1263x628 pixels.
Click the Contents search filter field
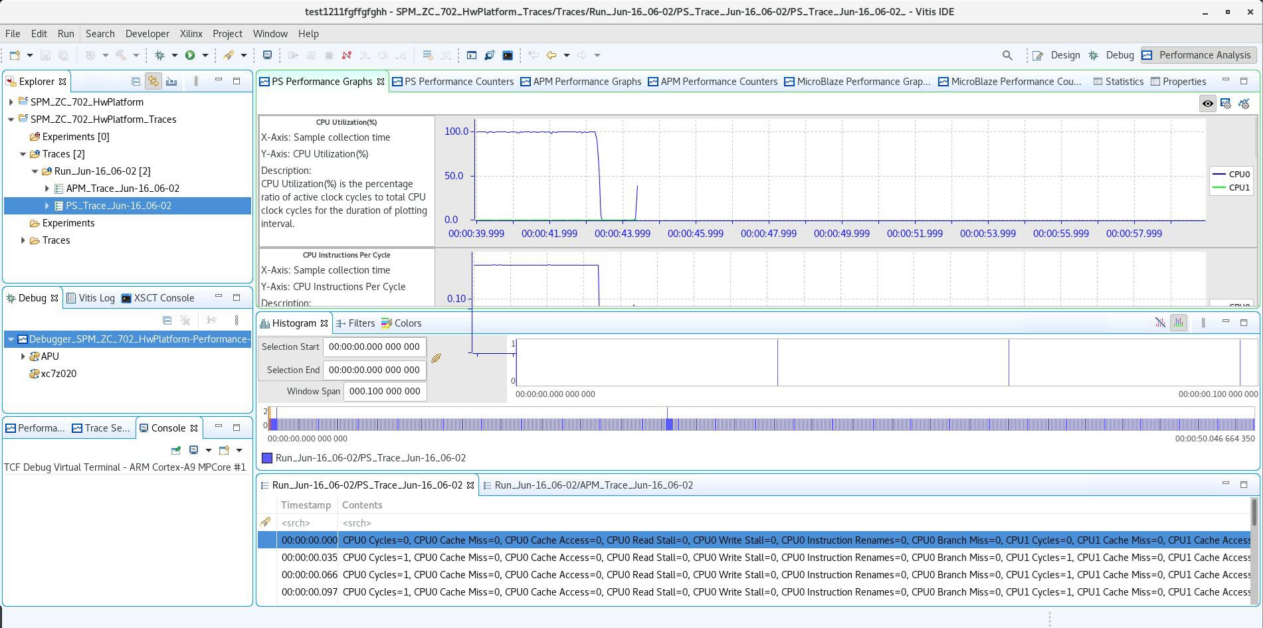click(794, 523)
